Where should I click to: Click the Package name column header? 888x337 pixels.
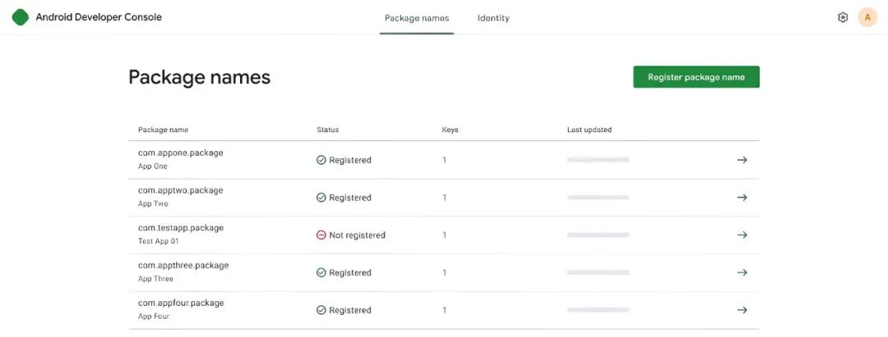pos(163,130)
